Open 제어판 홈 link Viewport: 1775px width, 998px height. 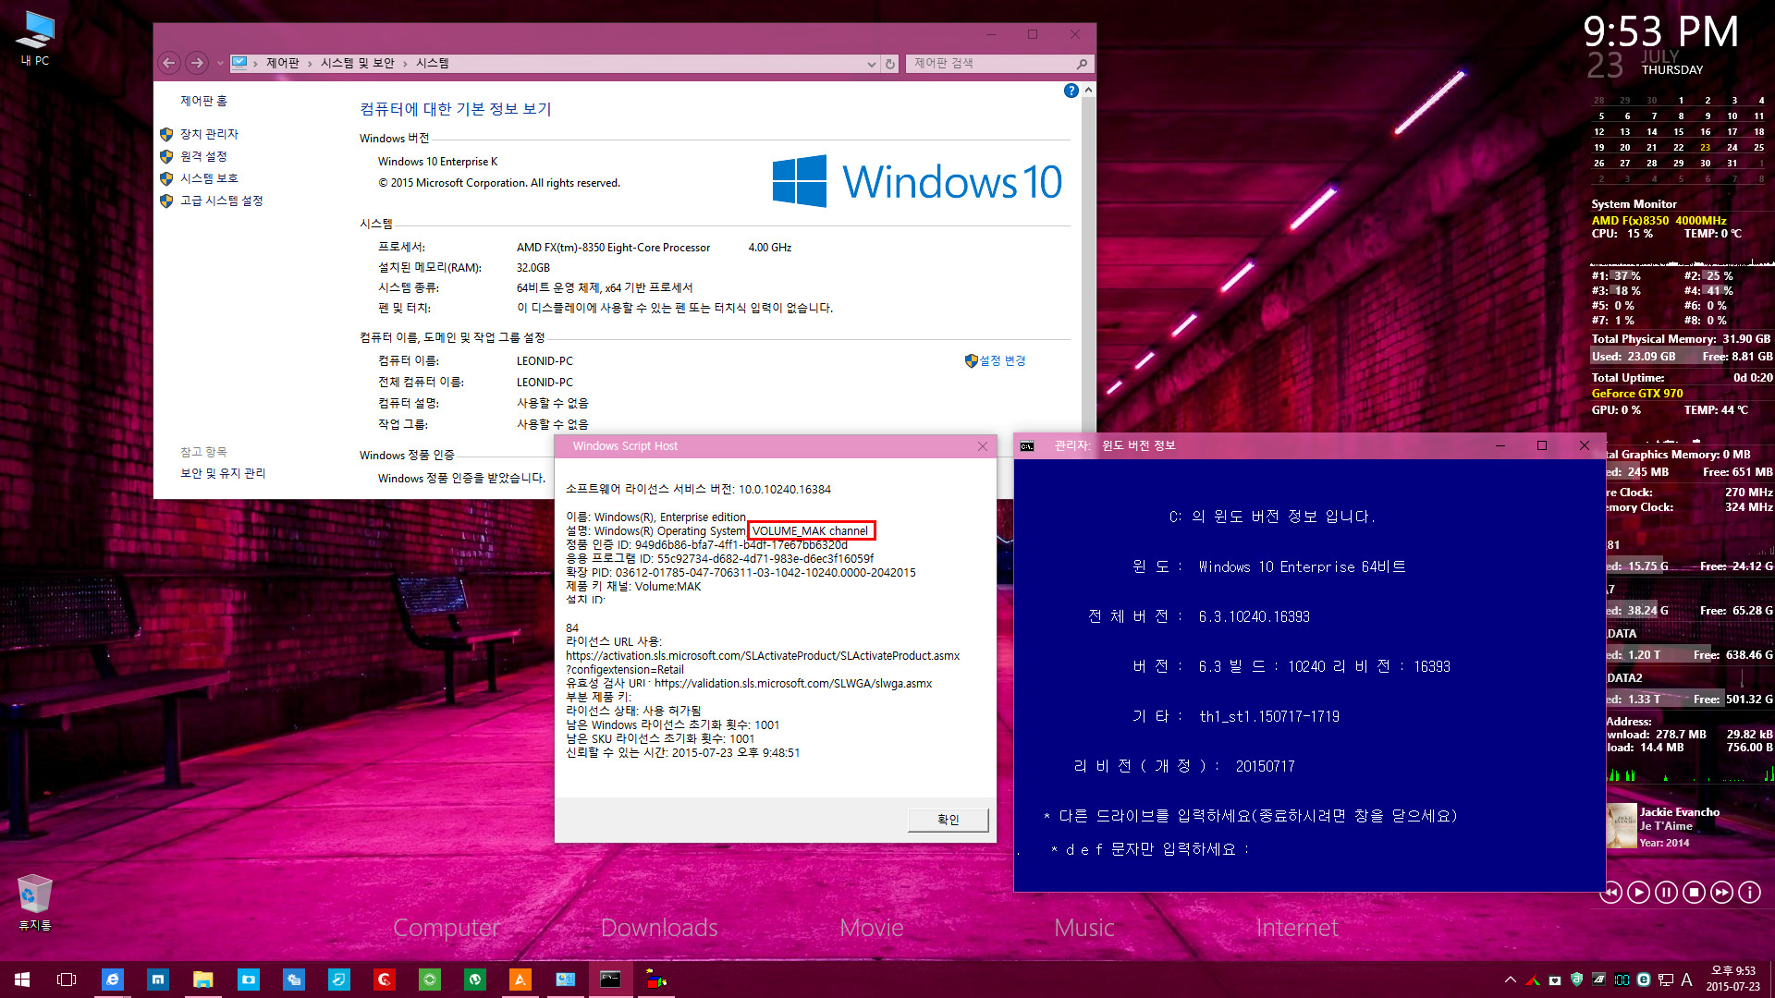[203, 101]
